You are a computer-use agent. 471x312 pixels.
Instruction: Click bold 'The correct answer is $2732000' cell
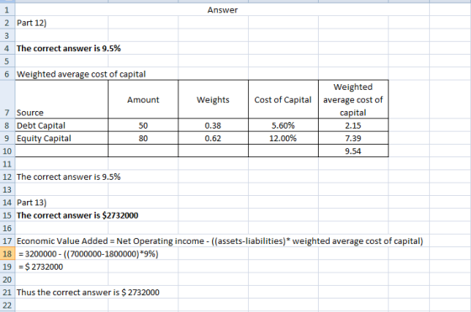pyautogui.click(x=77, y=215)
